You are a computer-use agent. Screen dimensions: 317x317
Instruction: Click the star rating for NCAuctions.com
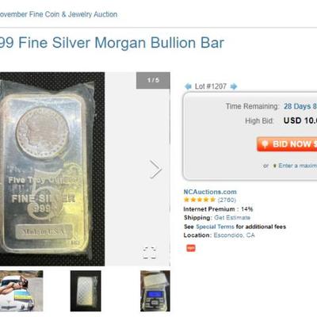pyautogui.click(x=200, y=200)
